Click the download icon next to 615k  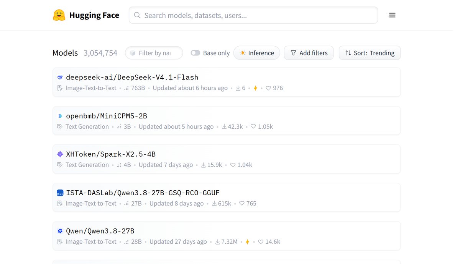214,204
